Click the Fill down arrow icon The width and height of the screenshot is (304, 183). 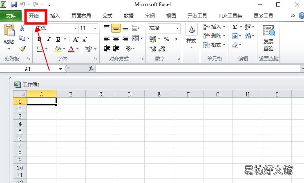tap(235, 36)
